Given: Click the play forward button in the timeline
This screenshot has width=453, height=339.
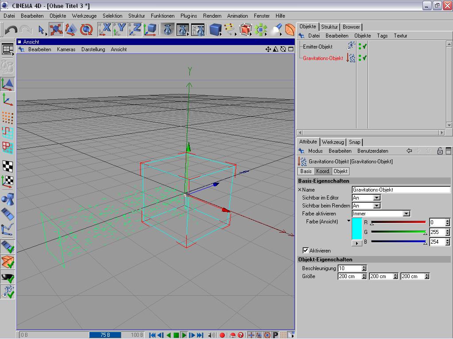Looking at the screenshot, I should click(x=184, y=335).
